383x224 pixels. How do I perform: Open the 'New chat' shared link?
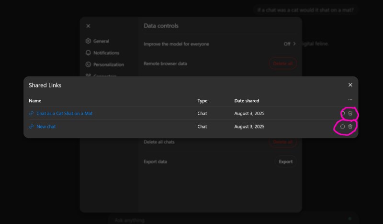tap(46, 127)
